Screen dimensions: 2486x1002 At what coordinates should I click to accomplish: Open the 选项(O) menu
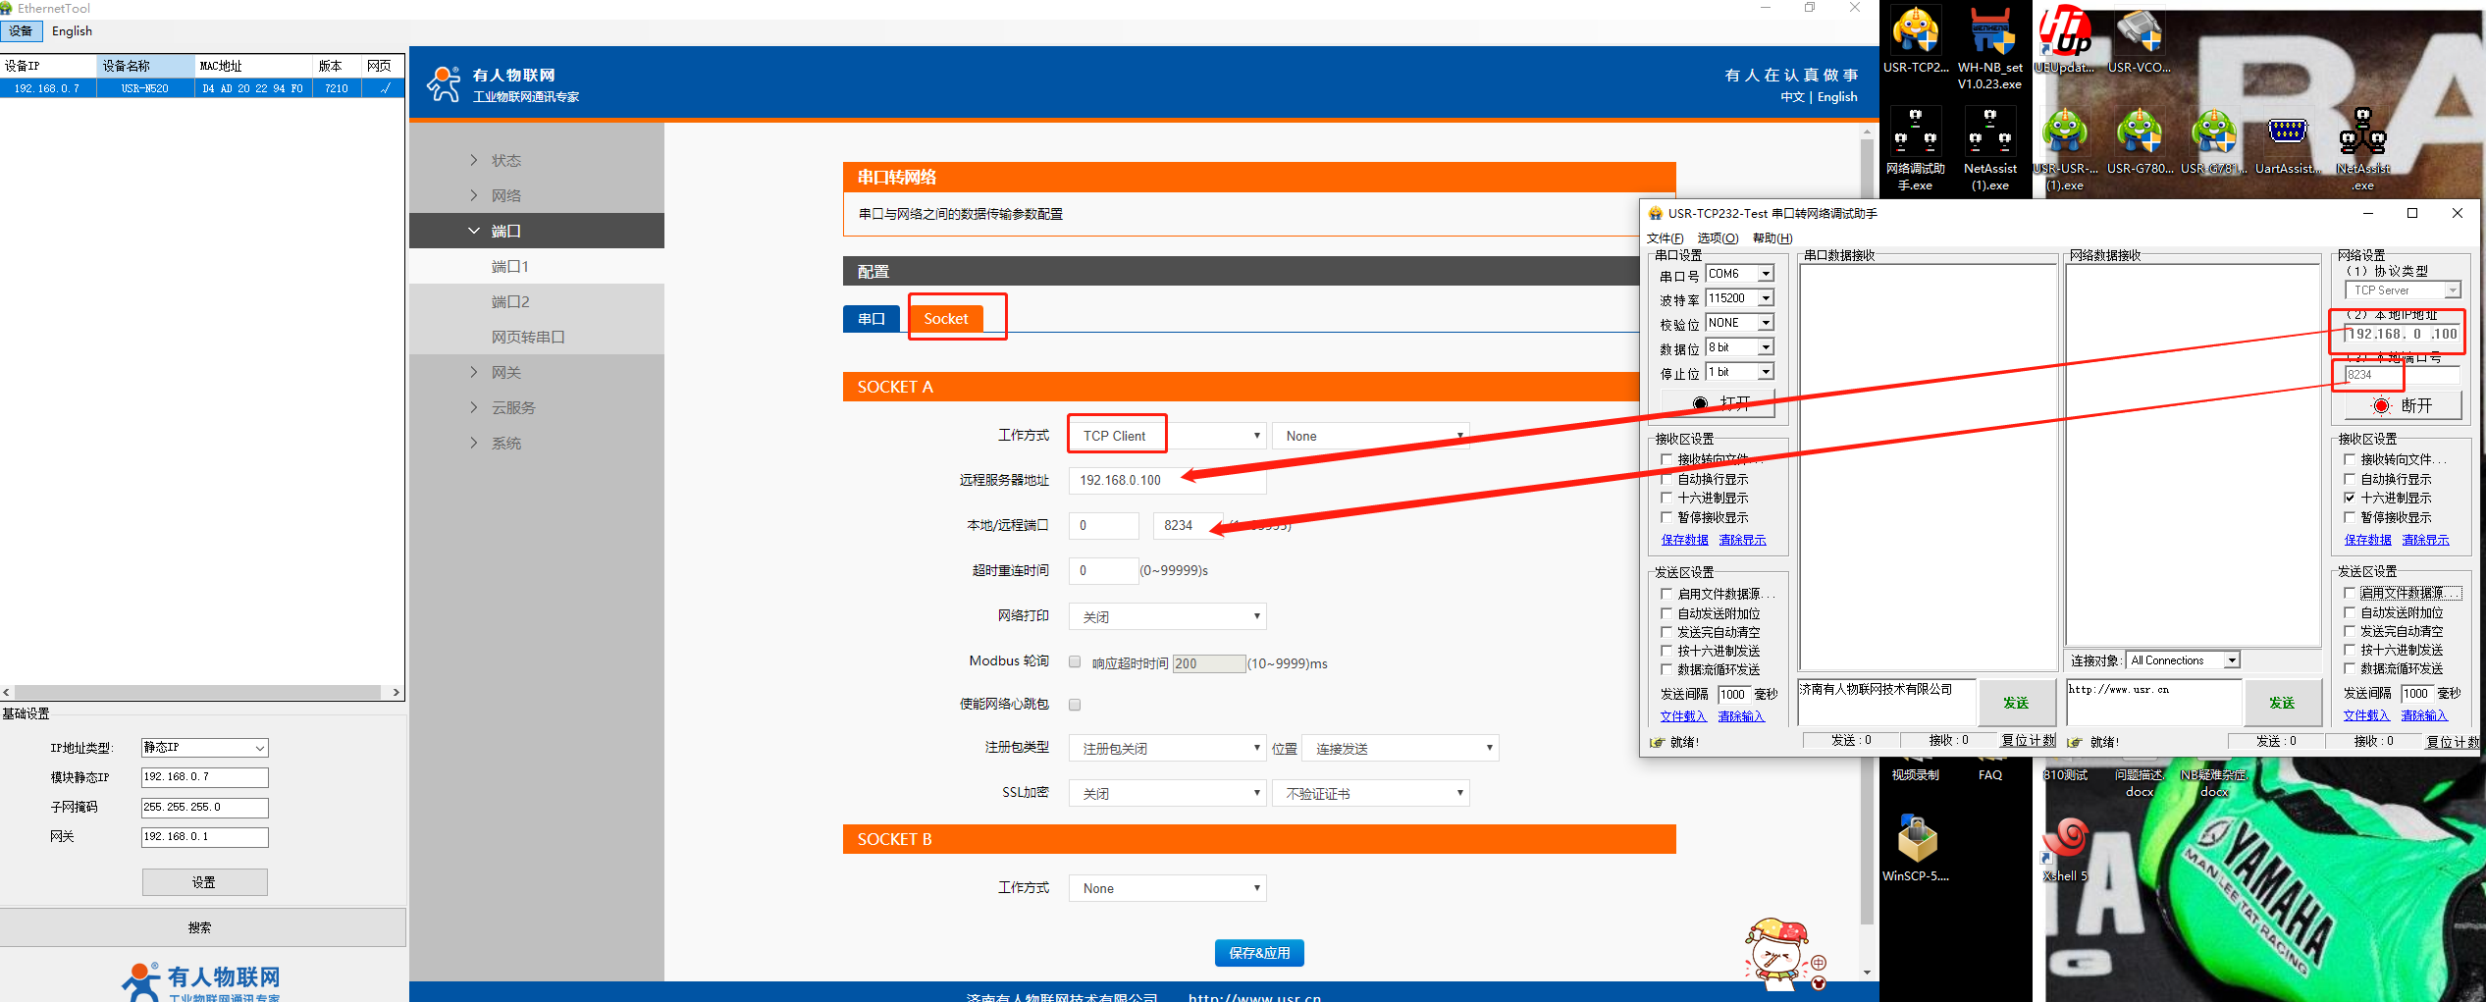(1718, 238)
